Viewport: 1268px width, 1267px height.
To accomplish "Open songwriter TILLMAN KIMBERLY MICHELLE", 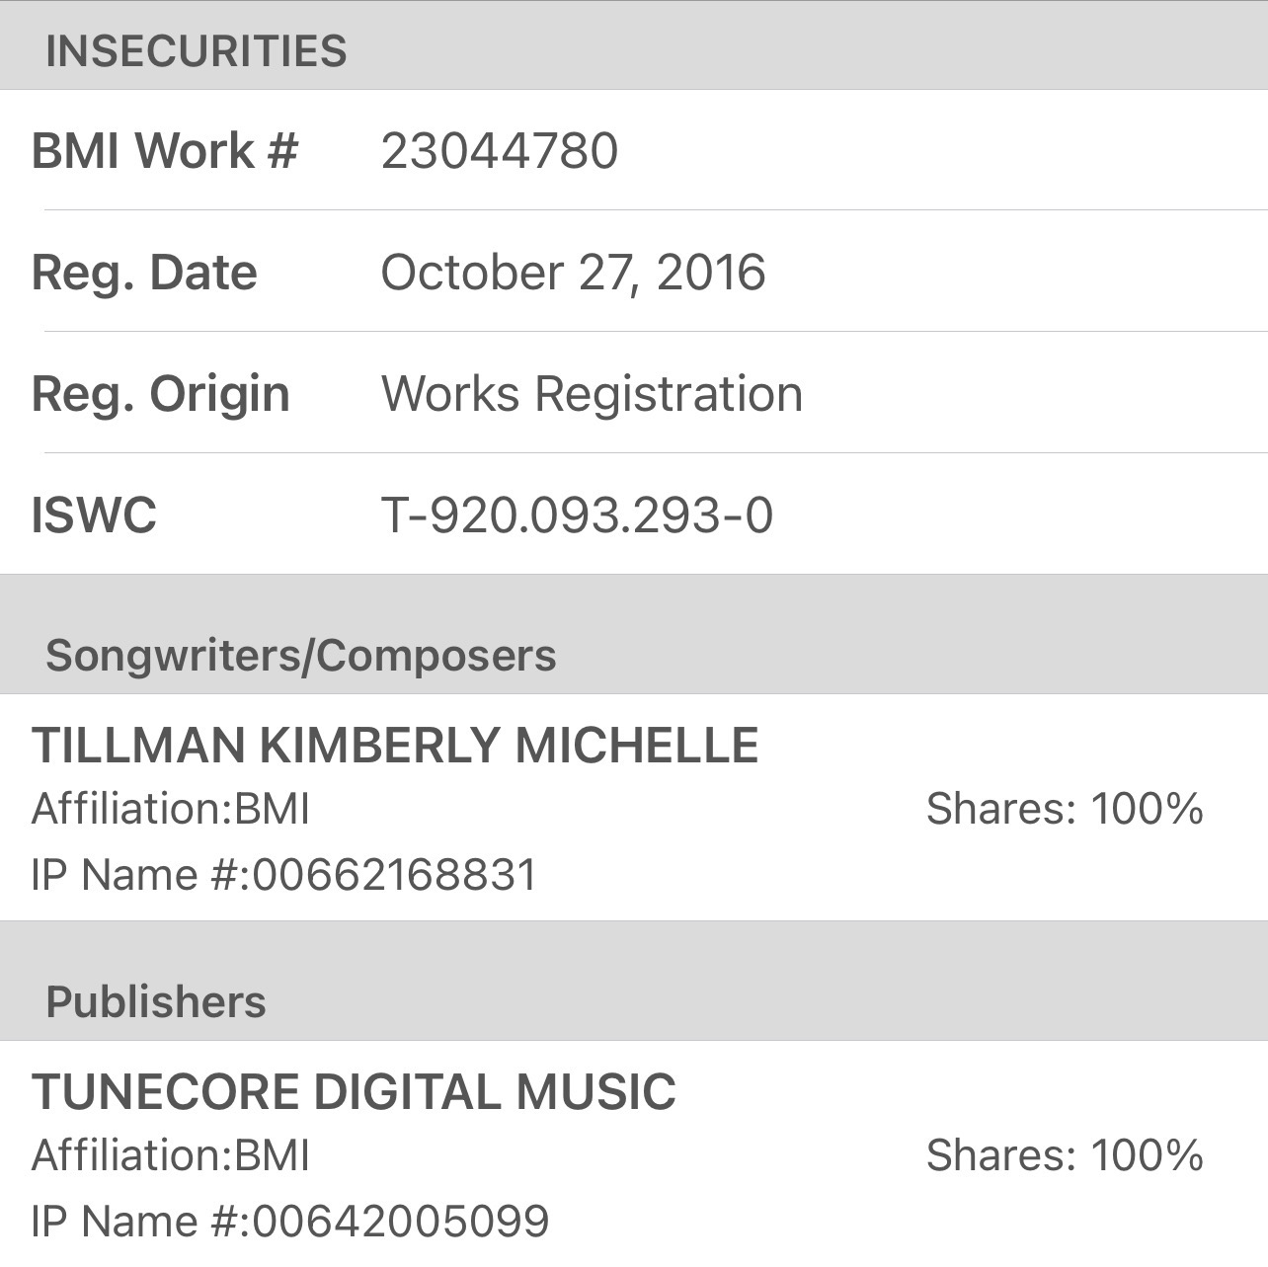I will point(395,746).
